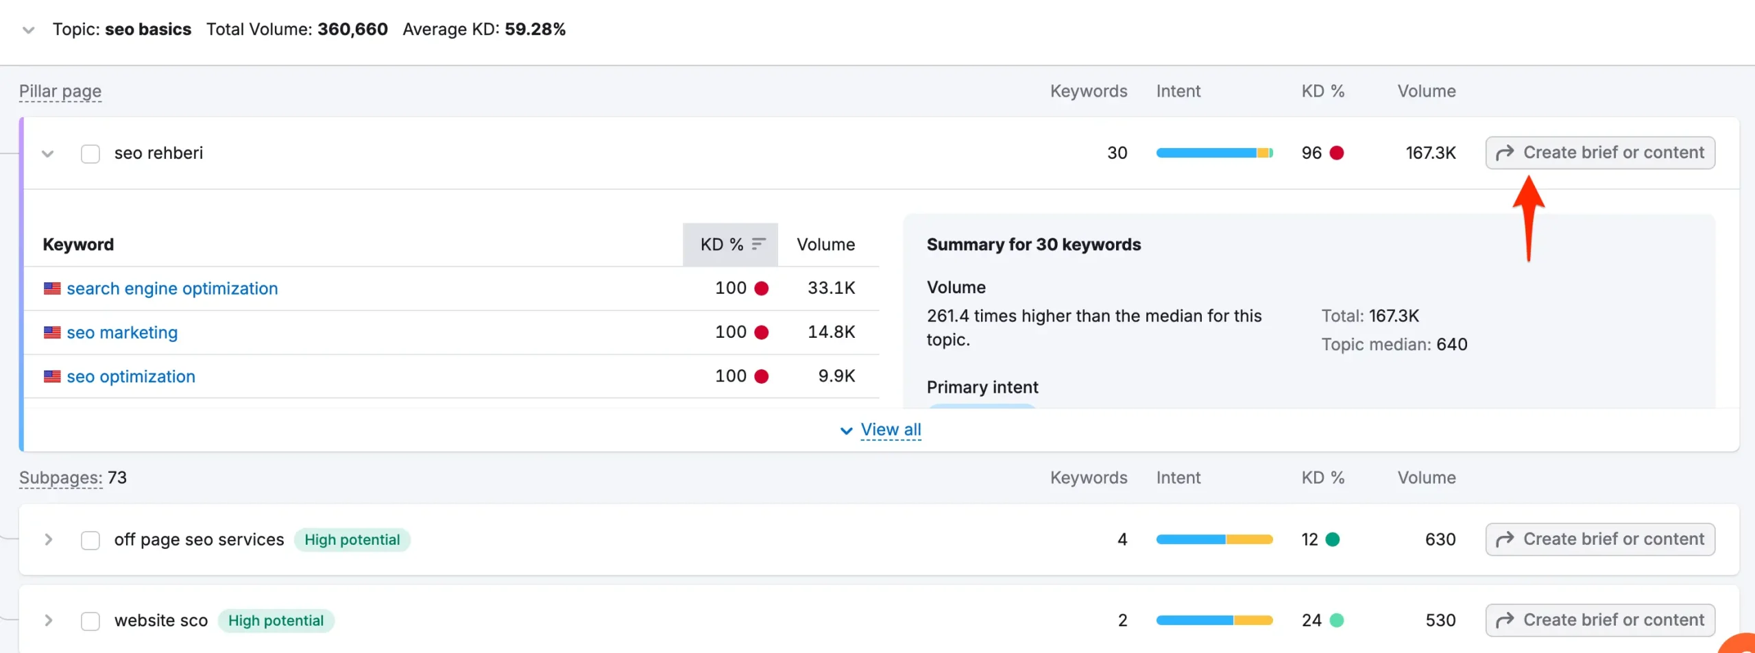This screenshot has width=1755, height=653.
Task: Open the search engine optimization keyword link
Action: [x=172, y=288]
